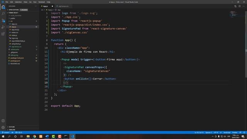The width and height of the screenshot is (247, 139).
Task: Open the Accounts menu icon
Action: pos(3,121)
